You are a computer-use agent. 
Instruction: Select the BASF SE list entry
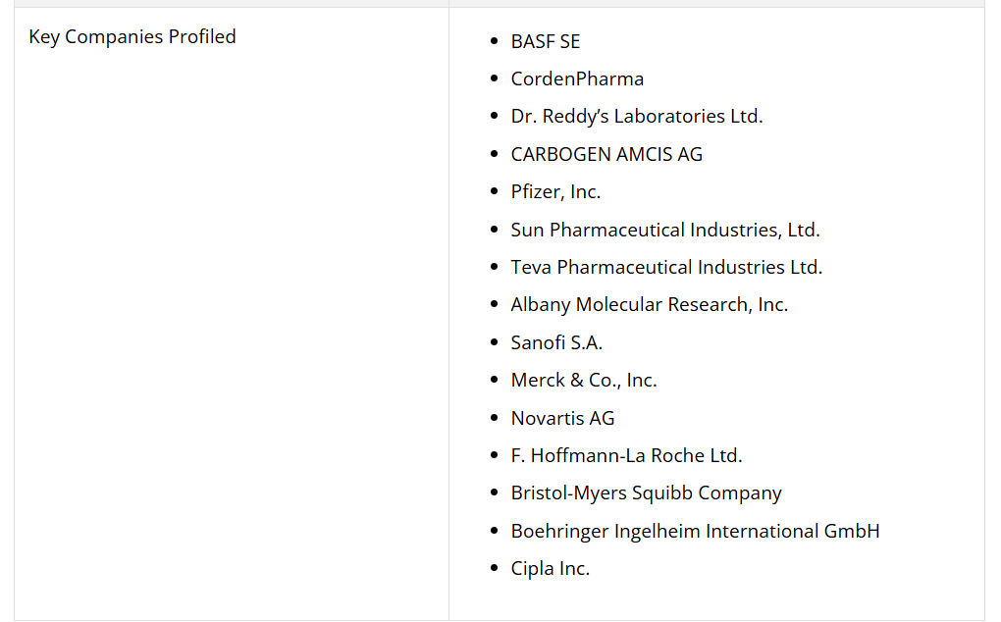pyautogui.click(x=545, y=41)
